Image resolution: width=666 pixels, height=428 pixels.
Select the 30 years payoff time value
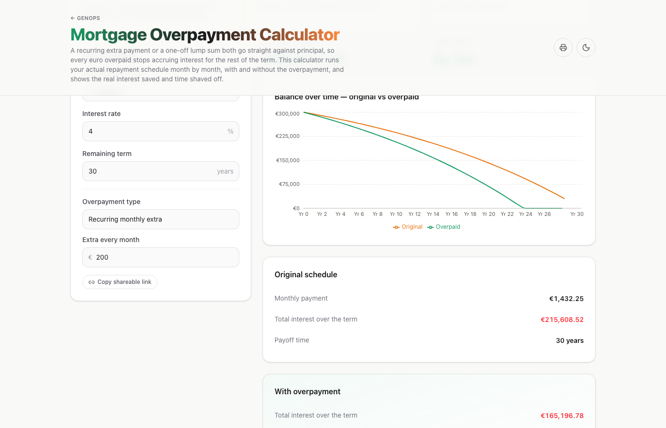pos(569,340)
